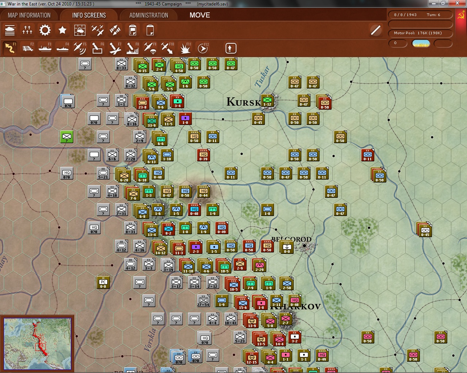
Task: Toggle F2 rail move mode
Action: (27, 48)
